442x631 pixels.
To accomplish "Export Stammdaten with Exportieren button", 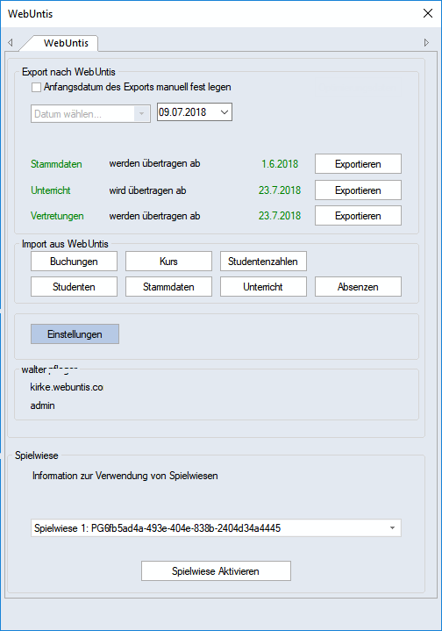I will pyautogui.click(x=358, y=164).
